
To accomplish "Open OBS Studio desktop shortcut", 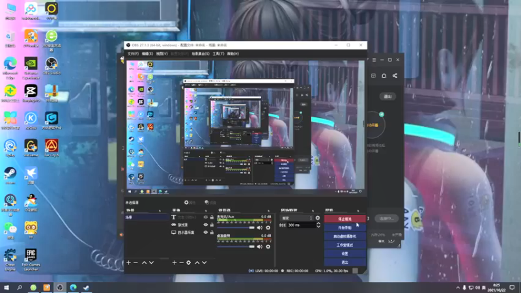I will [51, 66].
